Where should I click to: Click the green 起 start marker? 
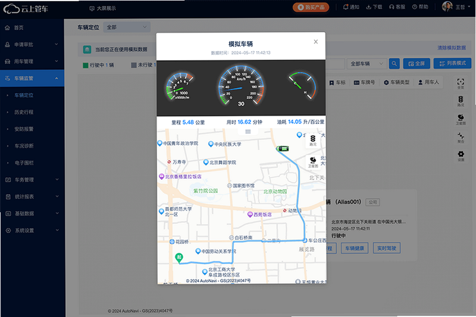pos(179,258)
